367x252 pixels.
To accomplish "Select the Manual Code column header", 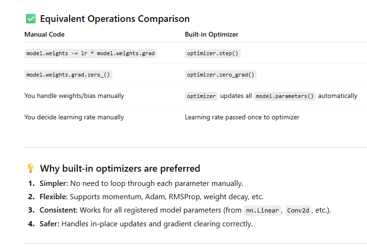I will click(44, 35).
